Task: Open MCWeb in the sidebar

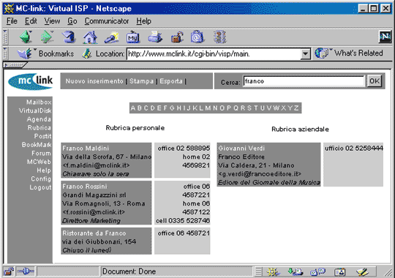Action: click(39, 162)
